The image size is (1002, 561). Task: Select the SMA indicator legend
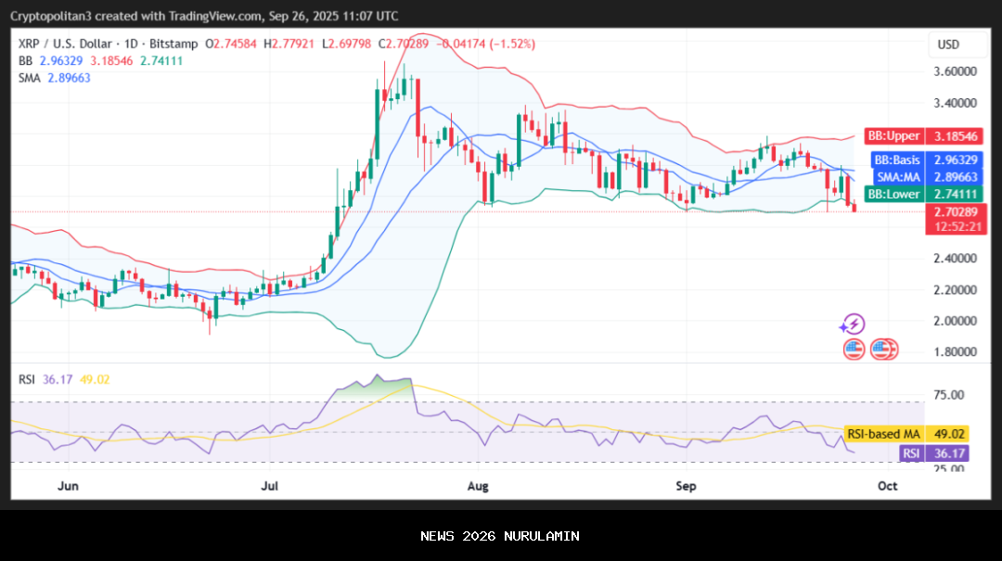coord(31,78)
